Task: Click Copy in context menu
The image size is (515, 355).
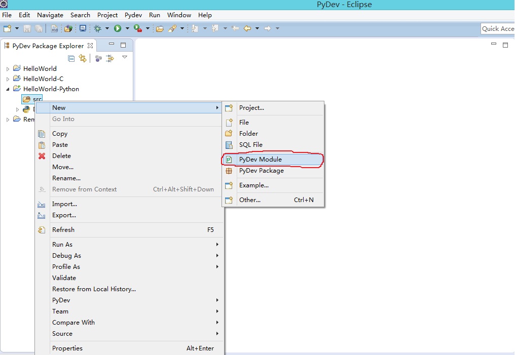Action: 129,134
